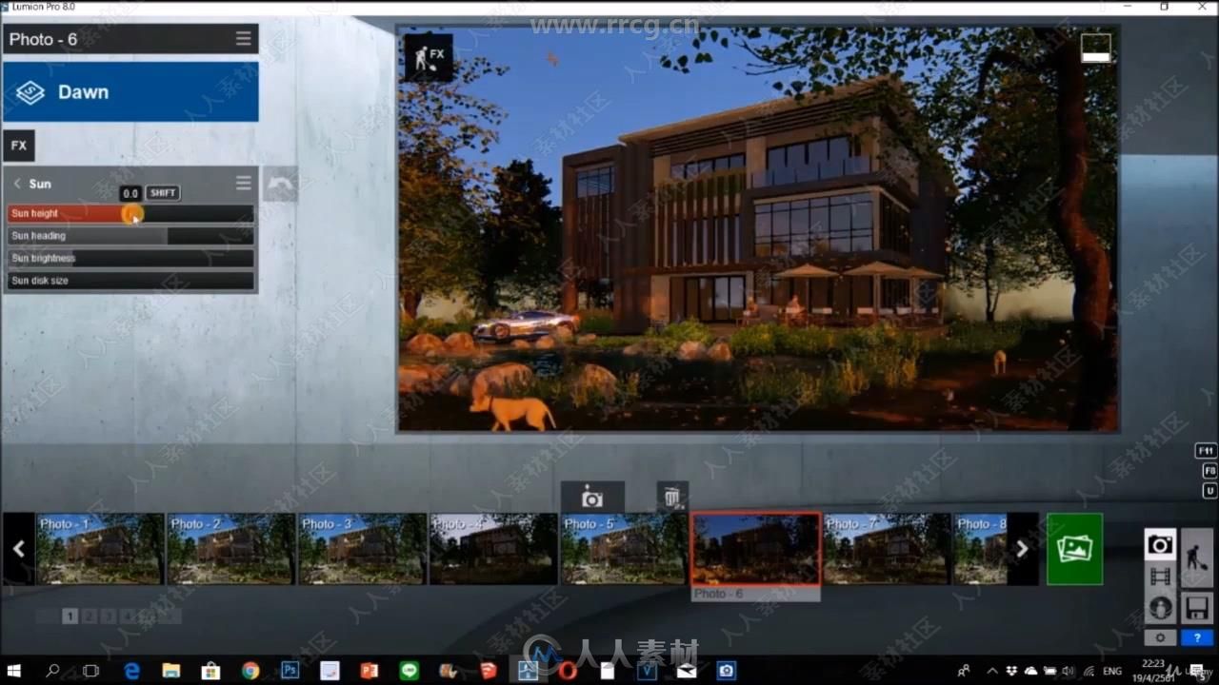
Task: Open the volume control in tray
Action: pyautogui.click(x=1068, y=671)
